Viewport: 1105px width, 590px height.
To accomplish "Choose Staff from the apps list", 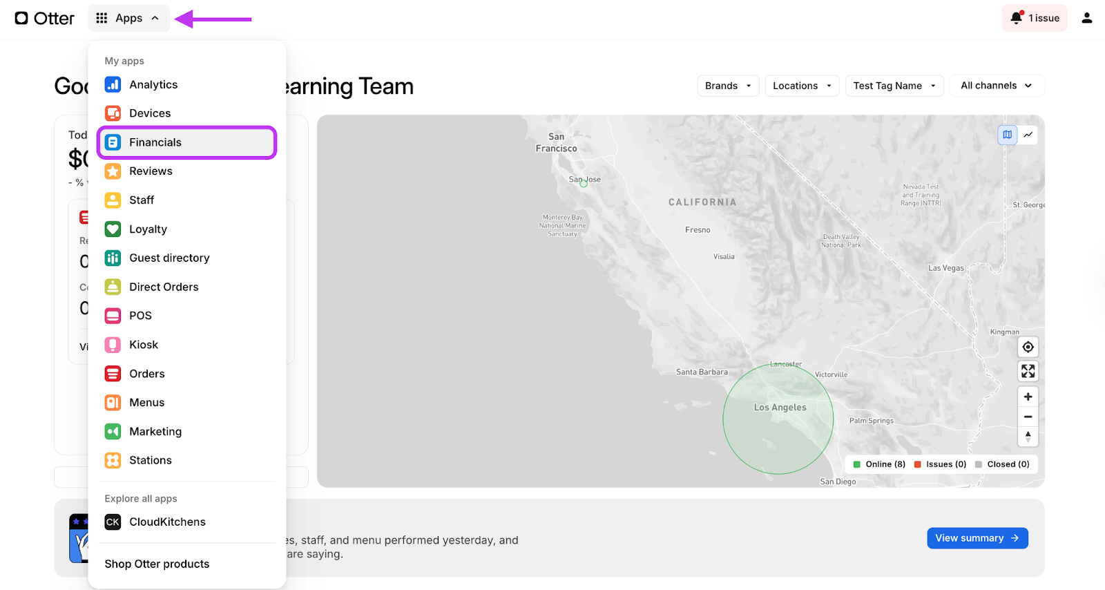I will coord(186,200).
